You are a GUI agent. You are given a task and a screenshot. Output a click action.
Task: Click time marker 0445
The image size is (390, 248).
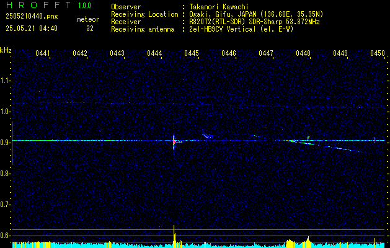coord(192,53)
